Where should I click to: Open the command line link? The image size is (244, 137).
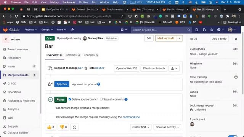[131, 117]
